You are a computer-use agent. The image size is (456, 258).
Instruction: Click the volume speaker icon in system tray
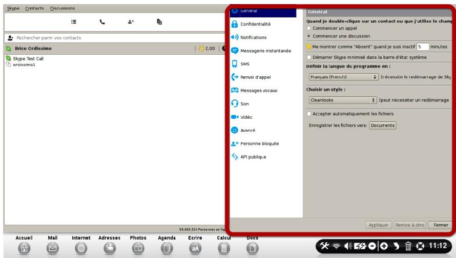click(x=348, y=246)
